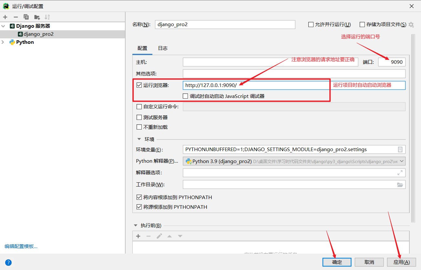
Task: Enable 存储为项目文件 checkbox
Action: 362,24
